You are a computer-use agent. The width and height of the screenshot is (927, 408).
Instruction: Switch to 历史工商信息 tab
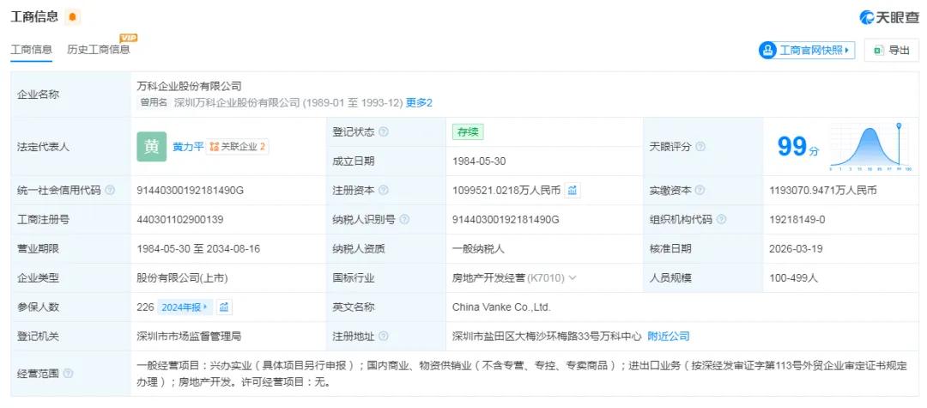(98, 50)
